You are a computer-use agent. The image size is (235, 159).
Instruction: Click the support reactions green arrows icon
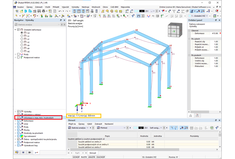(x=162, y=16)
